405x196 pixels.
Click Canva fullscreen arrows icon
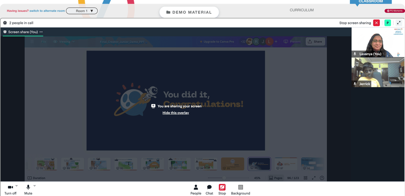tap(314, 178)
